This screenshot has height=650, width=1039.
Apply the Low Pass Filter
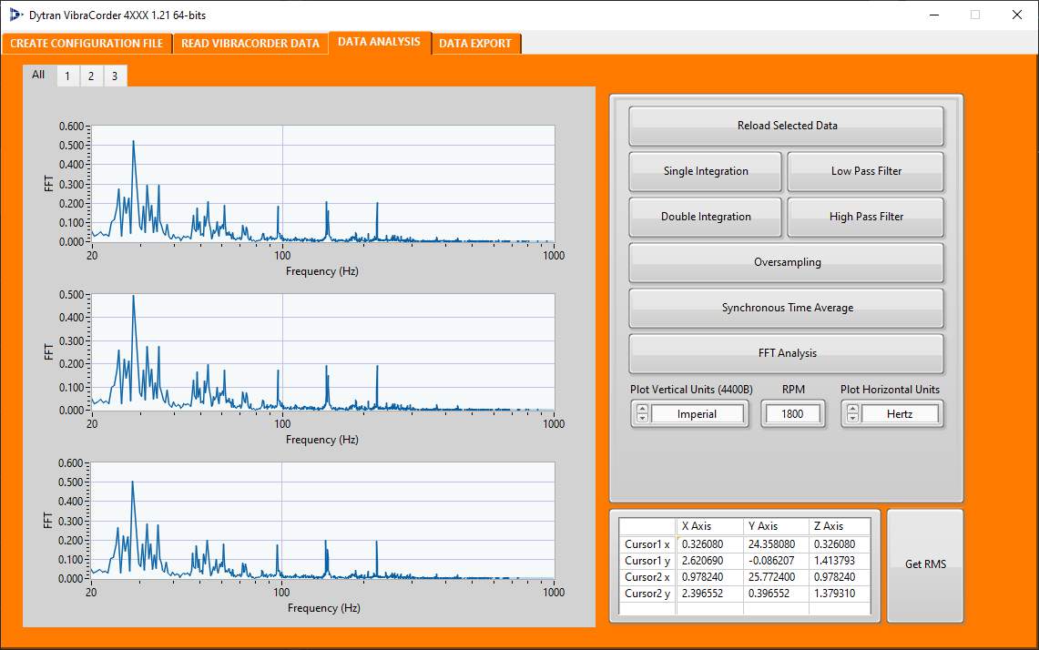pos(865,171)
